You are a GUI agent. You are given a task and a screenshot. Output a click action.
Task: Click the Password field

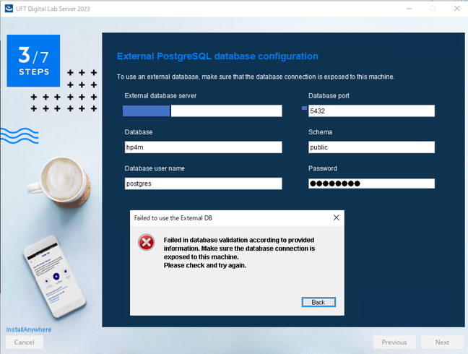pyautogui.click(x=371, y=184)
